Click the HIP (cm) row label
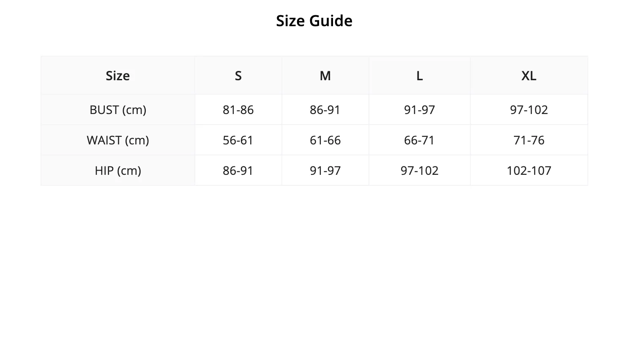Image resolution: width=628 pixels, height=364 pixels. click(118, 171)
